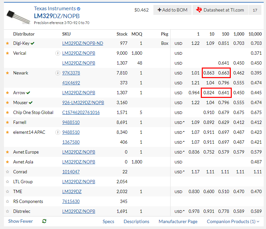Viewport: 266px width, 229px height.
Task: Click the 10,000 quantity column header
Action: [255, 34]
